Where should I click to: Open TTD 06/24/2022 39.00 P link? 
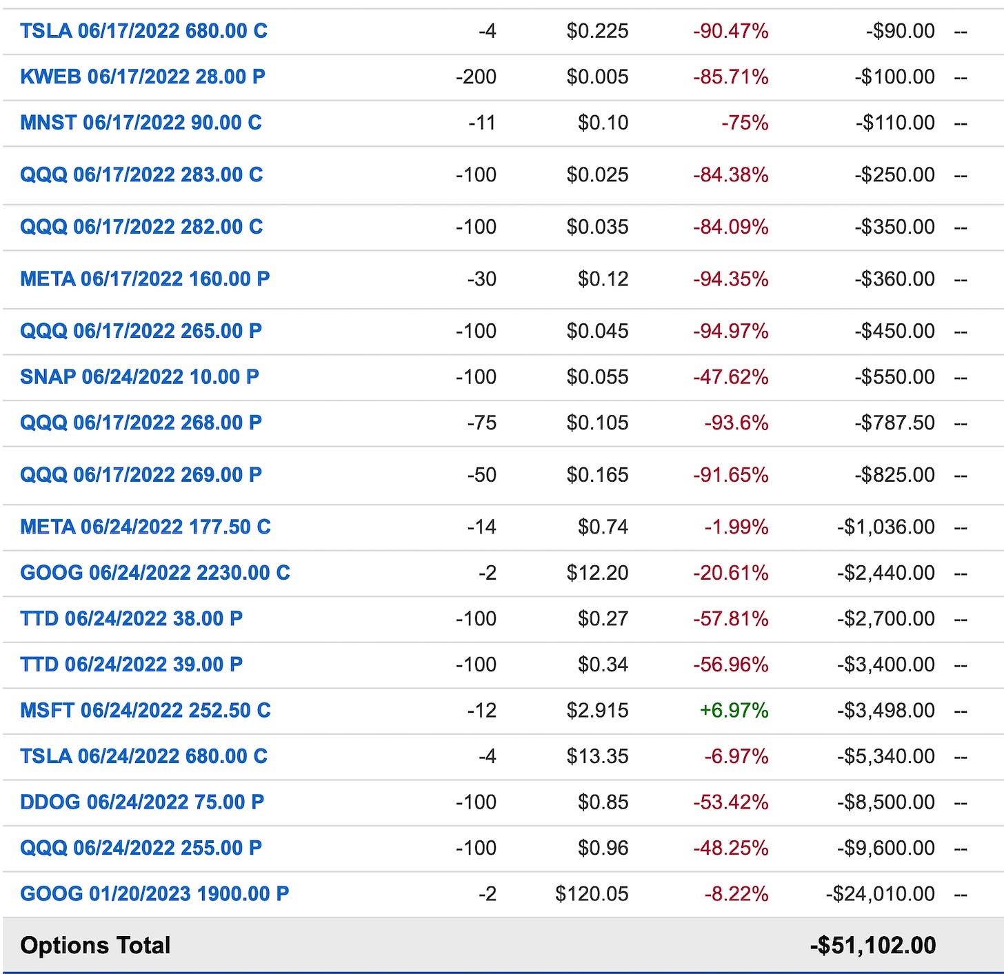[131, 664]
